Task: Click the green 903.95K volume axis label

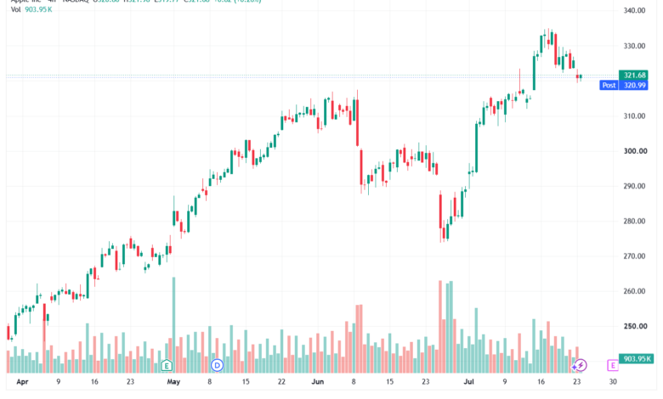Action: (x=637, y=359)
